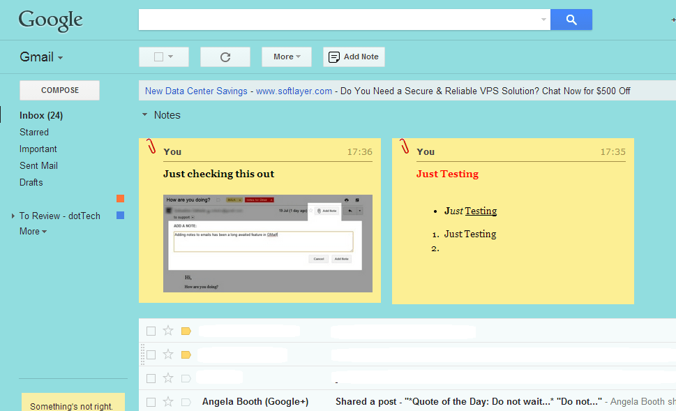The image size is (676, 411).
Task: Click the select-all checkbox in the toolbar
Action: pos(159,57)
